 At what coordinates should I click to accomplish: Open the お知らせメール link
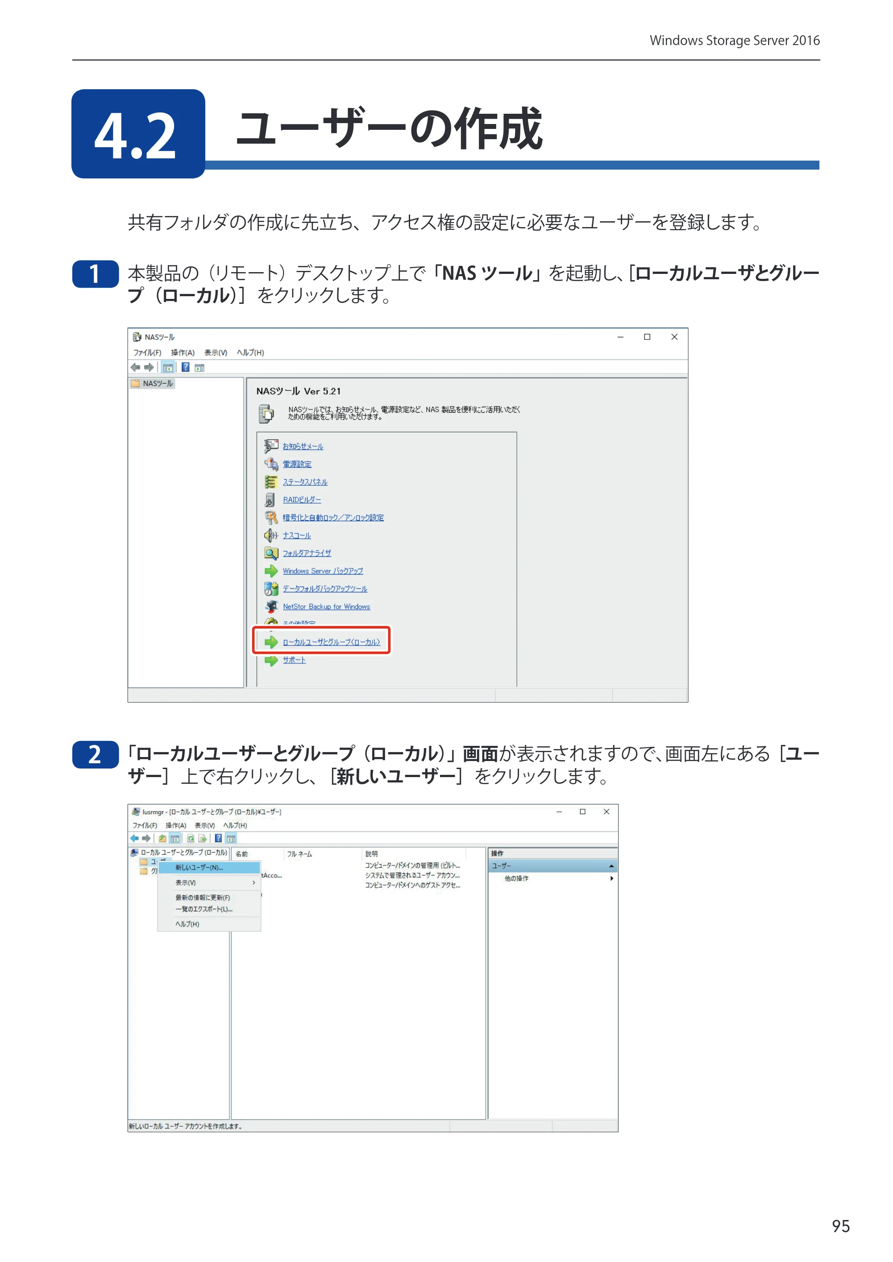coord(303,446)
